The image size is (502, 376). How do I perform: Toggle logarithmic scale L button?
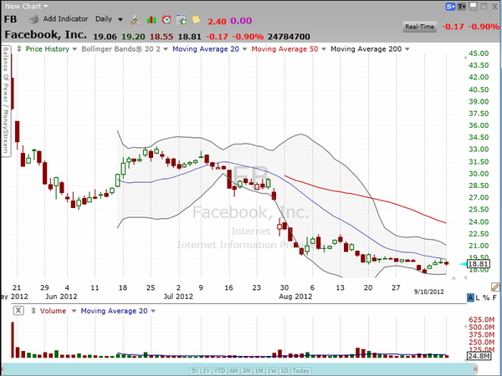click(x=479, y=297)
